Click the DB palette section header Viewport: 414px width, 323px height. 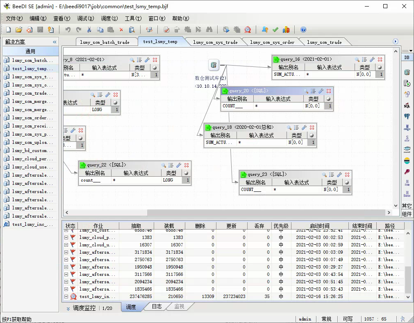tap(407, 57)
